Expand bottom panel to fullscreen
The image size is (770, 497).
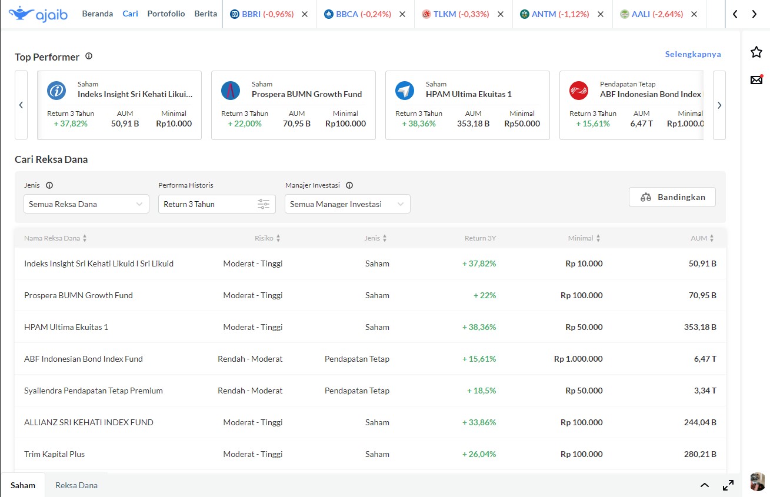tap(728, 485)
